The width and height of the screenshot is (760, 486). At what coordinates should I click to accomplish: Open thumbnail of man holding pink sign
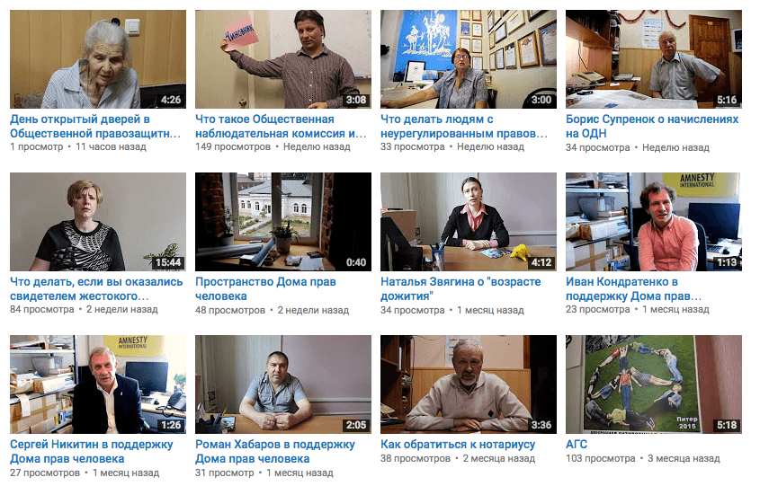[283, 59]
